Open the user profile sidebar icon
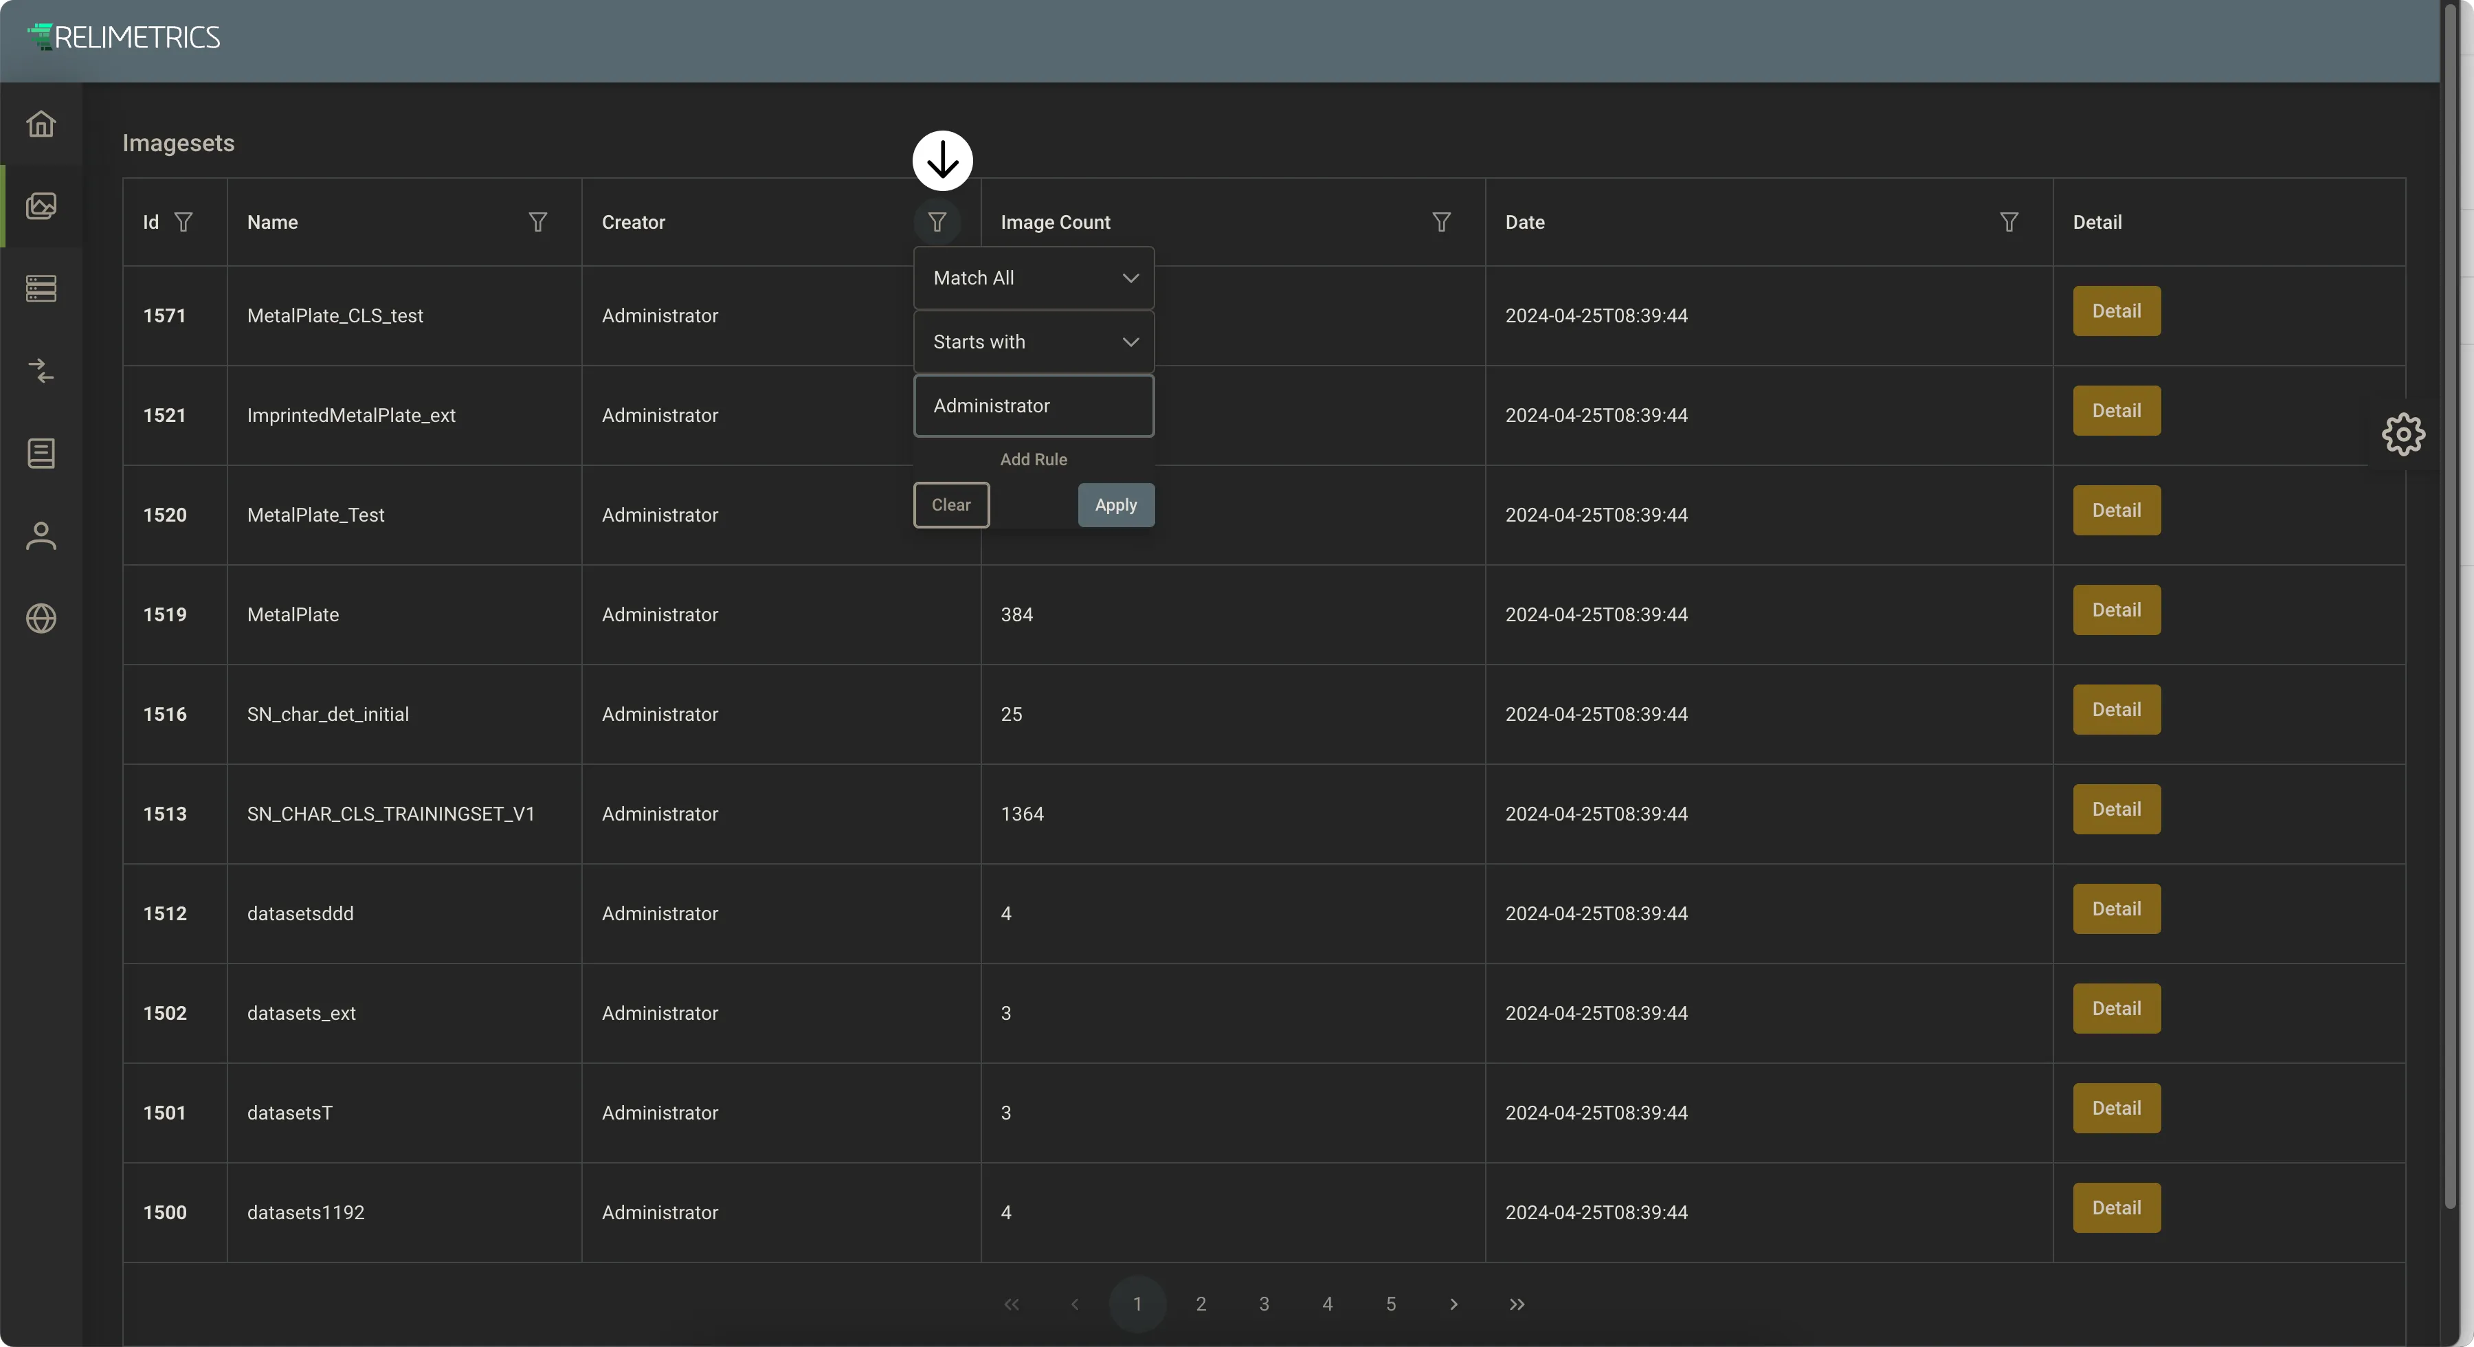 coord(41,536)
